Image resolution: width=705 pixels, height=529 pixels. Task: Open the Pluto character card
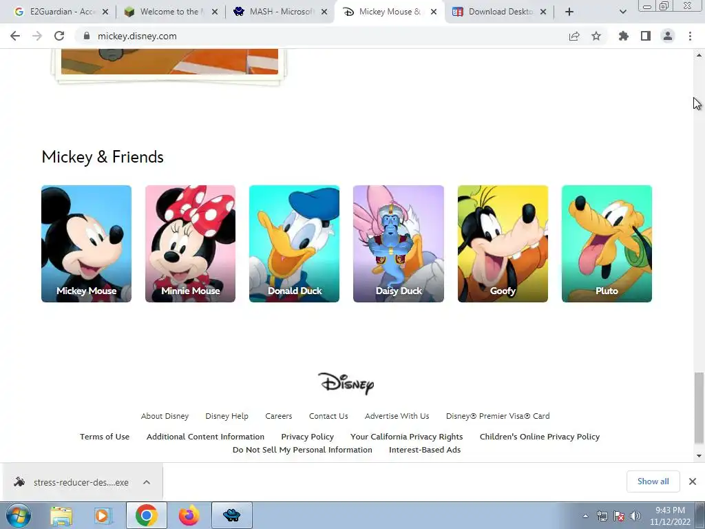point(607,243)
